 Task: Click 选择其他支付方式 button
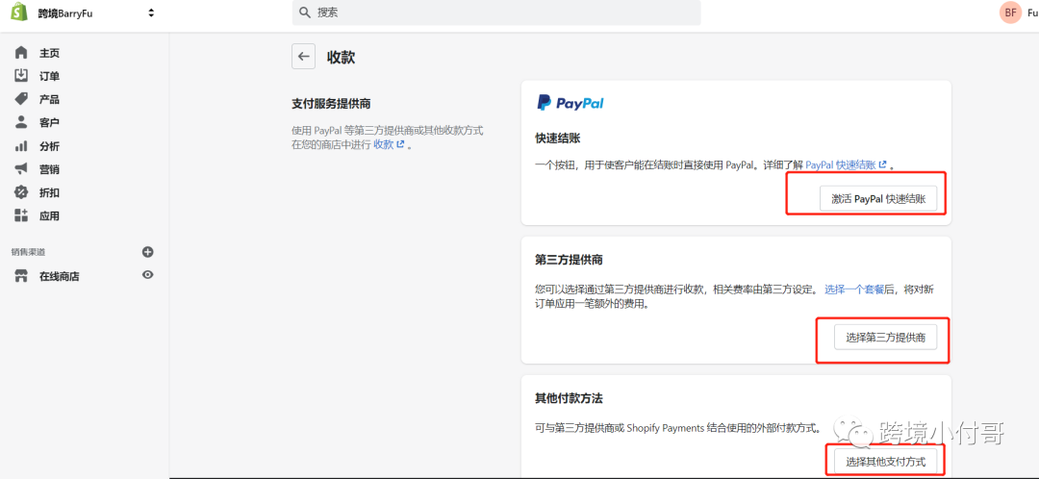[x=885, y=461]
